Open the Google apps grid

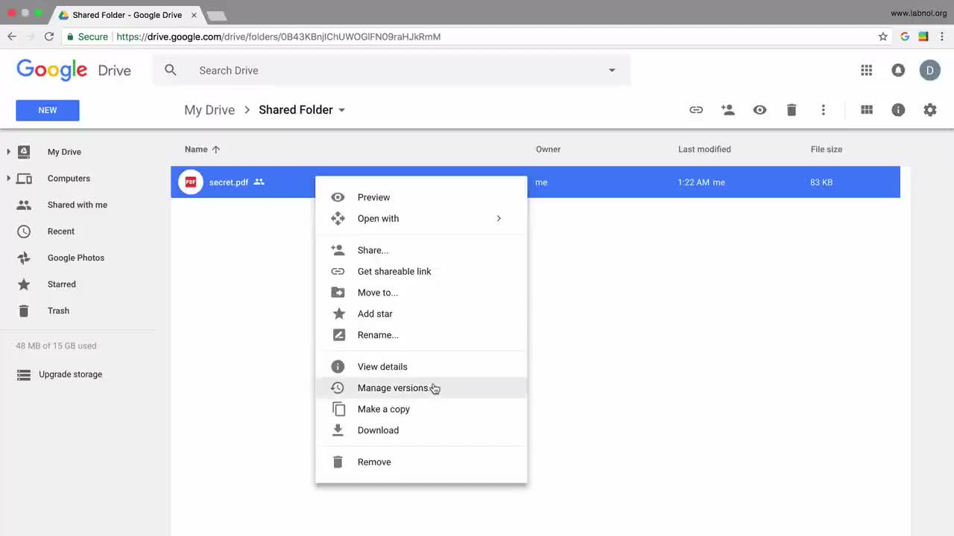pyautogui.click(x=866, y=70)
